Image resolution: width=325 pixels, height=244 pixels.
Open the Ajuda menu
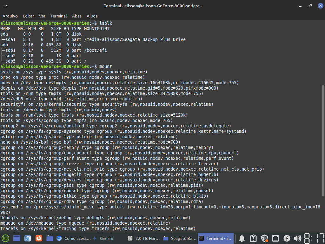tap(92, 16)
